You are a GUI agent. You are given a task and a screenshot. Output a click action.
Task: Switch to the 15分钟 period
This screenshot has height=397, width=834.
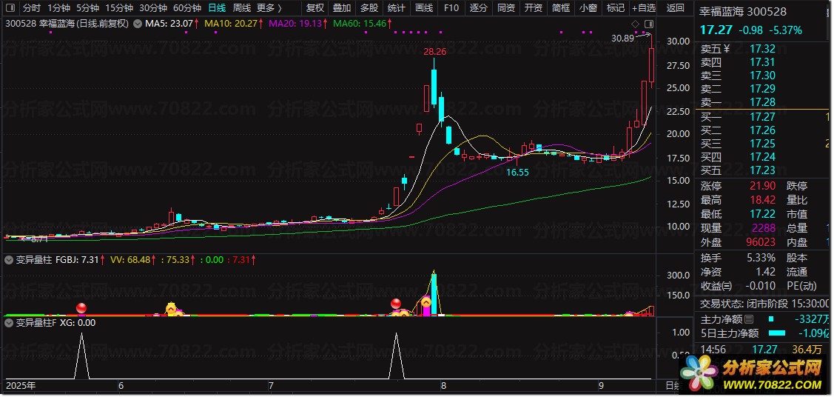point(118,7)
